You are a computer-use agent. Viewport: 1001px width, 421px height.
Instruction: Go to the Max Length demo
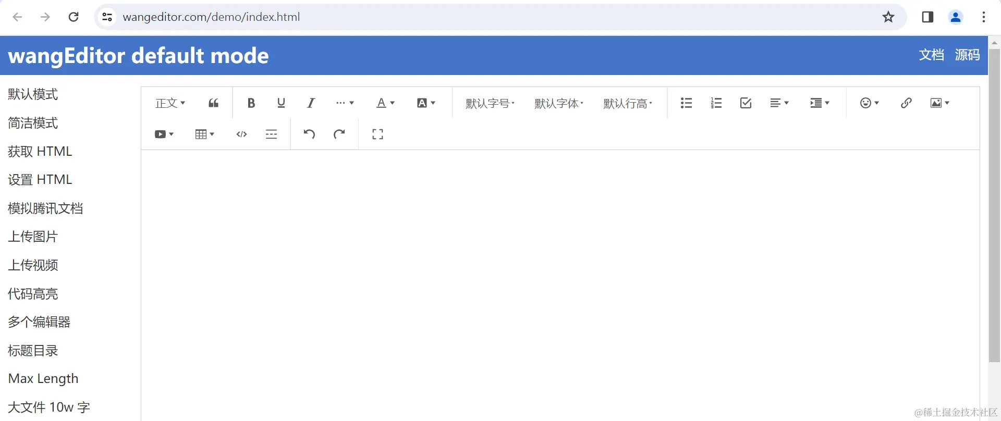pos(43,379)
